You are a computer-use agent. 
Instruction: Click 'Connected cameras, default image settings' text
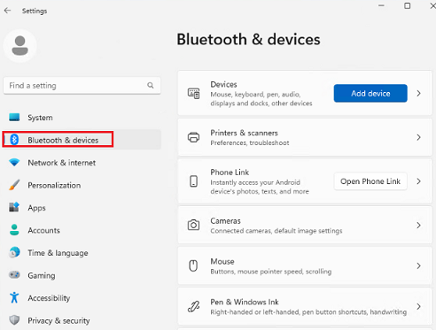[x=276, y=231]
